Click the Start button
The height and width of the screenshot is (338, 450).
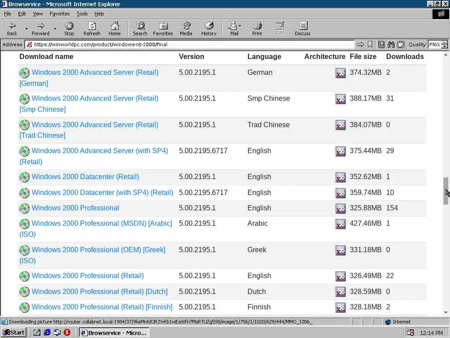click(x=14, y=333)
